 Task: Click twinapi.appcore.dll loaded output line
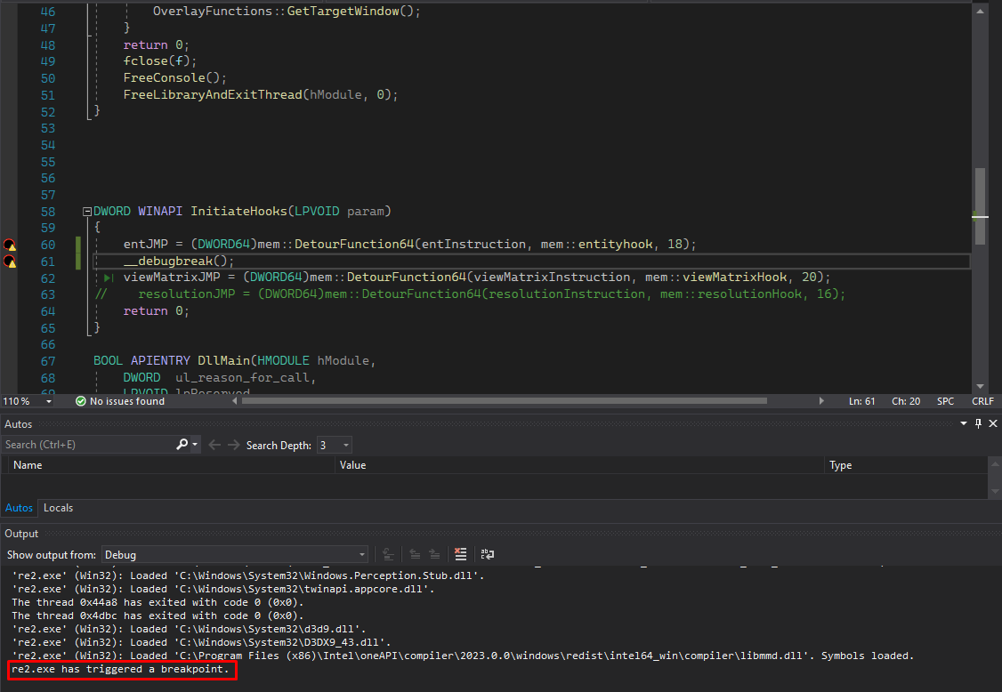[223, 589]
